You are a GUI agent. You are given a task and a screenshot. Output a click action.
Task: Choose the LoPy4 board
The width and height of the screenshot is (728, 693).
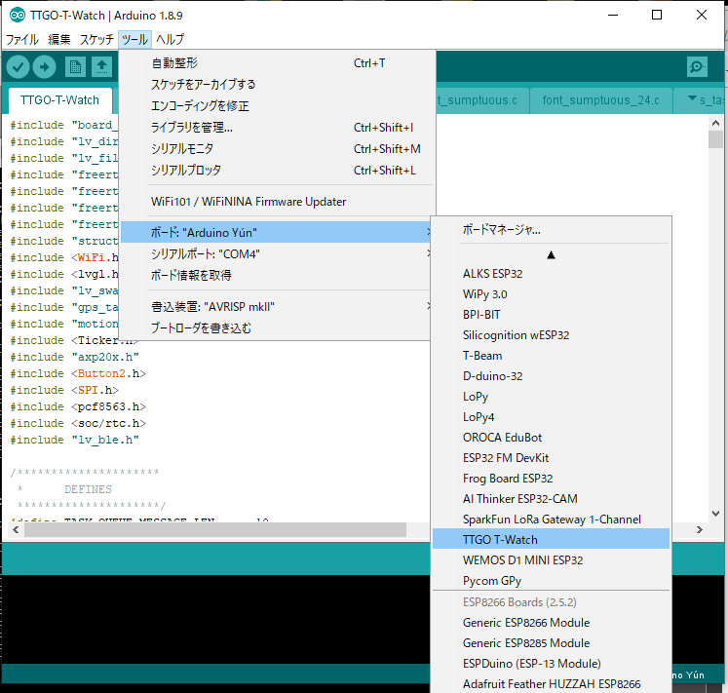(x=551, y=416)
